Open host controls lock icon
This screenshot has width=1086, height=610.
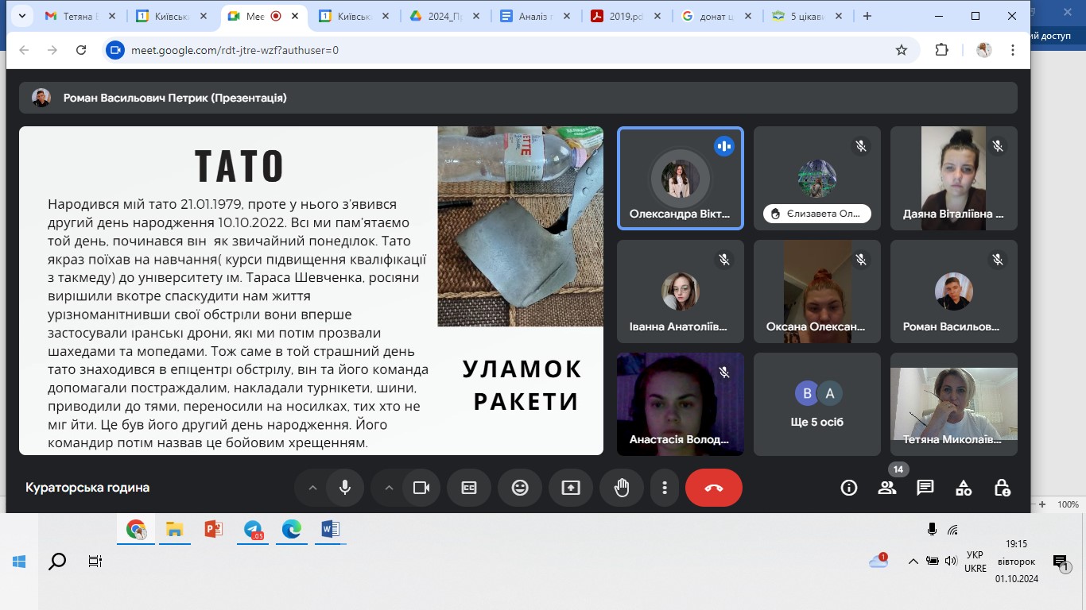(1001, 488)
